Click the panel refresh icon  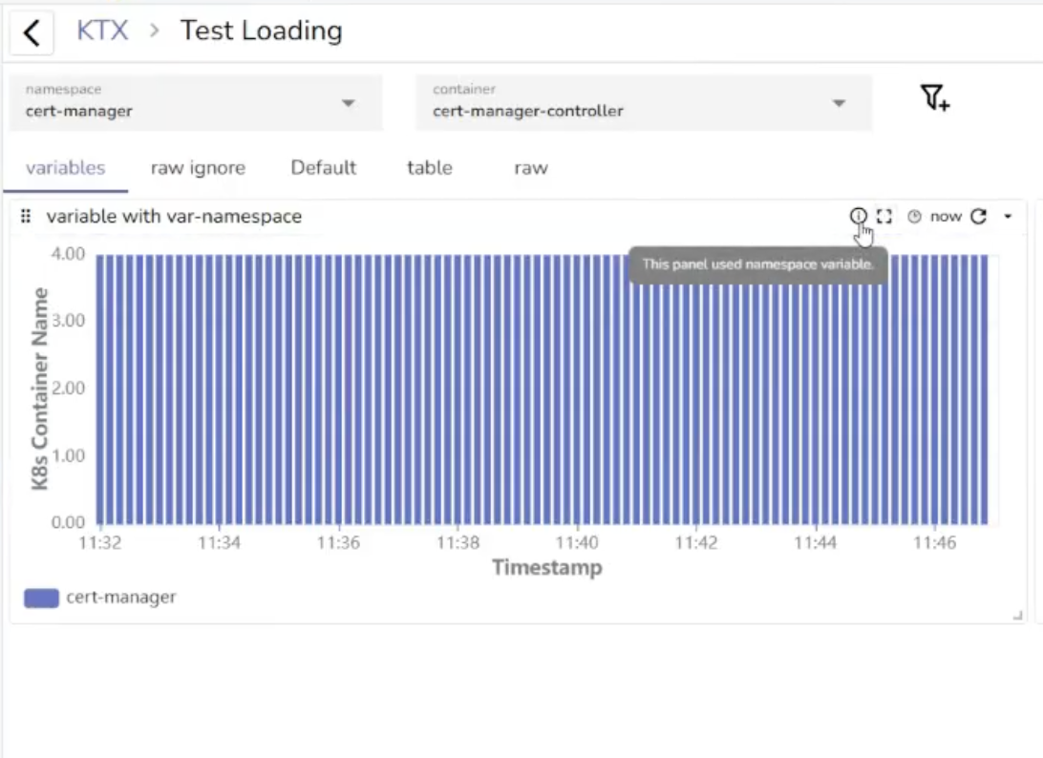pyautogui.click(x=978, y=217)
